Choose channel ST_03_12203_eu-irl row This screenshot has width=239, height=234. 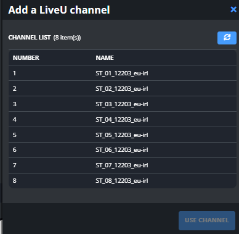point(123,104)
